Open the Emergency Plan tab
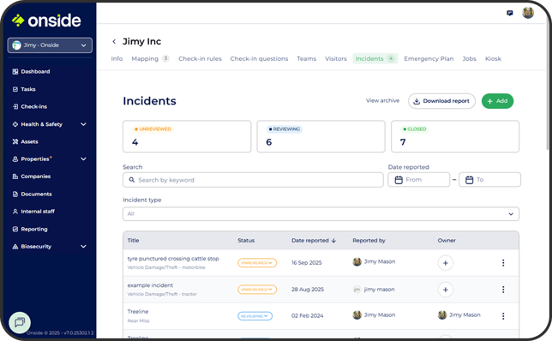The height and width of the screenshot is (341, 552). pyautogui.click(x=429, y=59)
